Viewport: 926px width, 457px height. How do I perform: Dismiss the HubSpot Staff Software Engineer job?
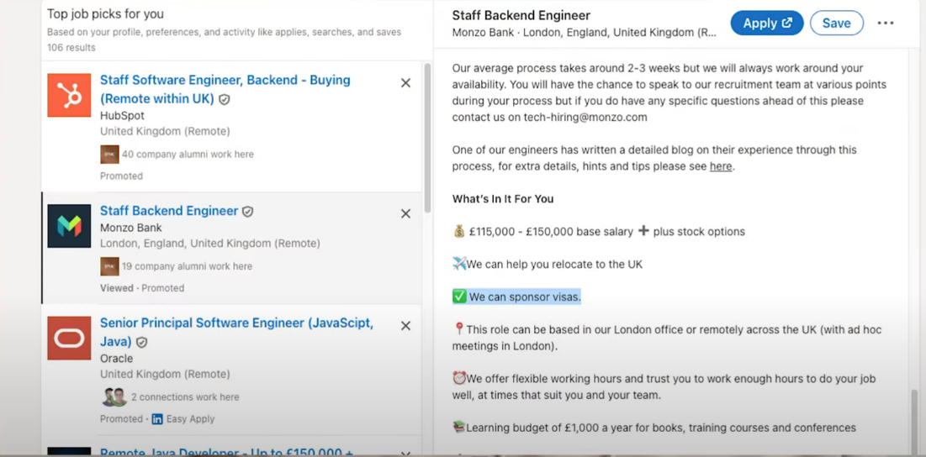(x=405, y=83)
